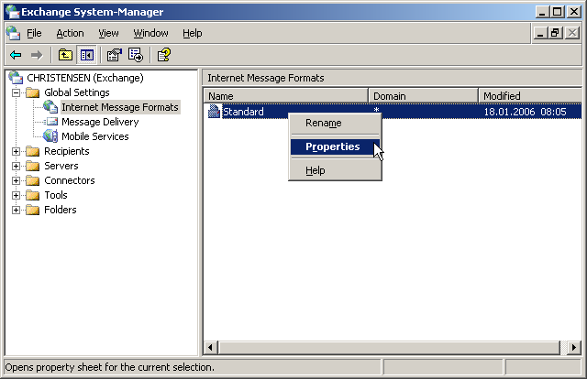Click scroll left arrow on horizontal scrollbar
Image resolution: width=587 pixels, height=379 pixels.
[x=210, y=348]
